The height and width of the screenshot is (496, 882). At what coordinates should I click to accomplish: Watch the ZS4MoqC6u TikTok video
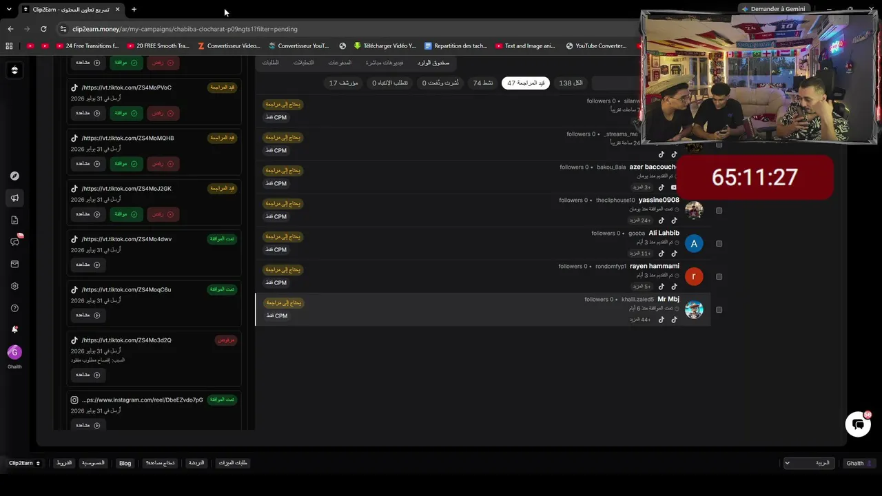88,315
